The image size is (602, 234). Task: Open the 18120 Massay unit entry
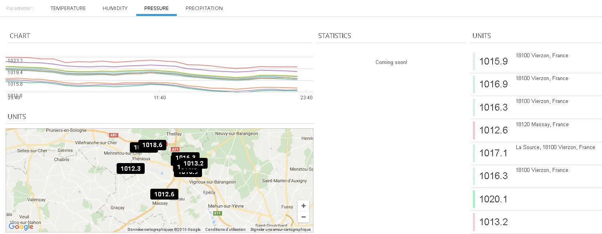click(537, 130)
